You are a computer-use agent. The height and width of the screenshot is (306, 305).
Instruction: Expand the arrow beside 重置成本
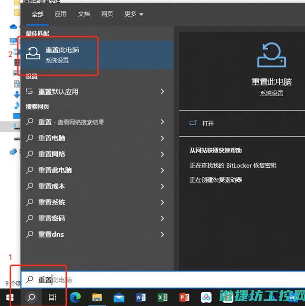click(x=162, y=186)
